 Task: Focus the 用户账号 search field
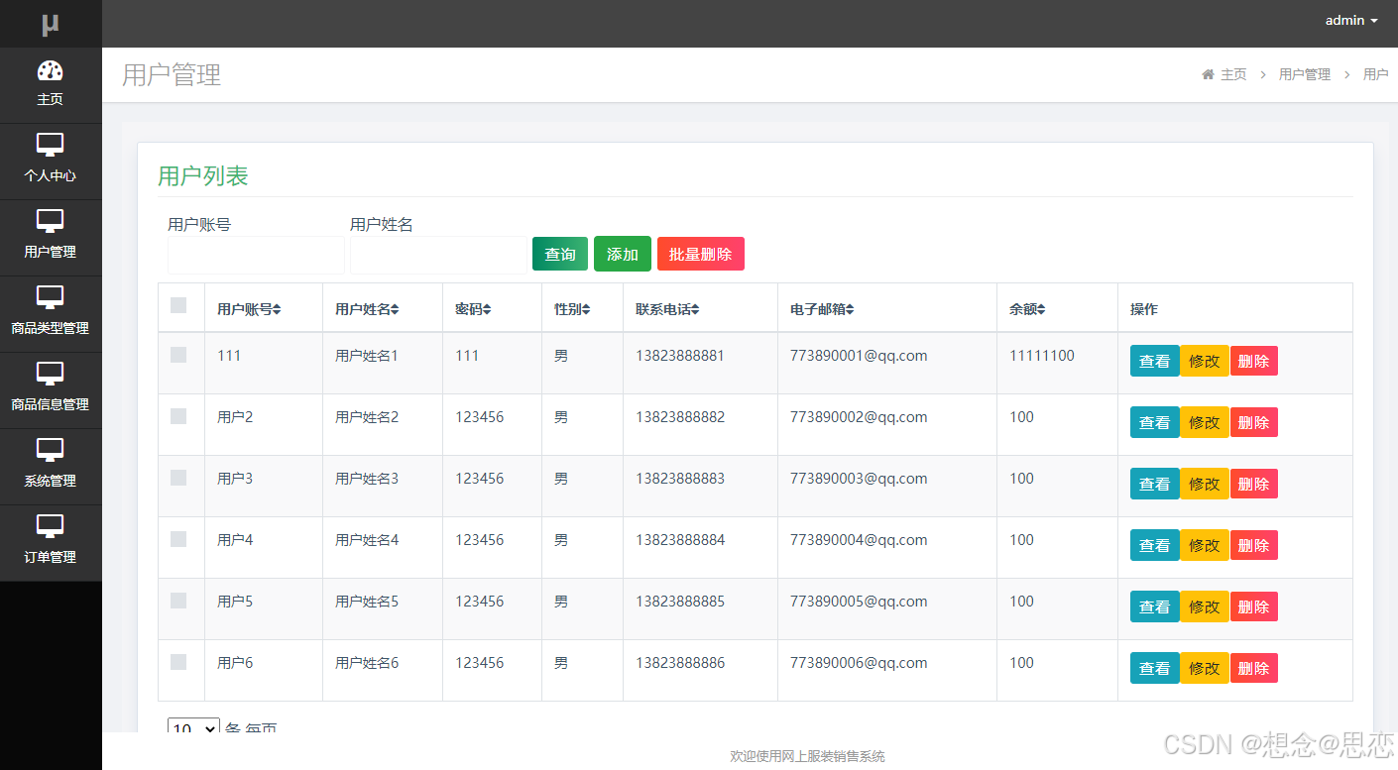tap(256, 255)
